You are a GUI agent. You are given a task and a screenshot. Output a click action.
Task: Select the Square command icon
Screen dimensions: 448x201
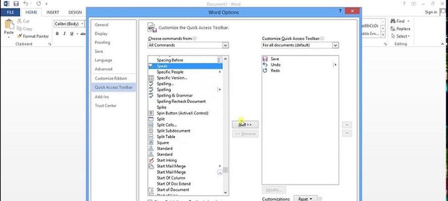[x=151, y=143]
